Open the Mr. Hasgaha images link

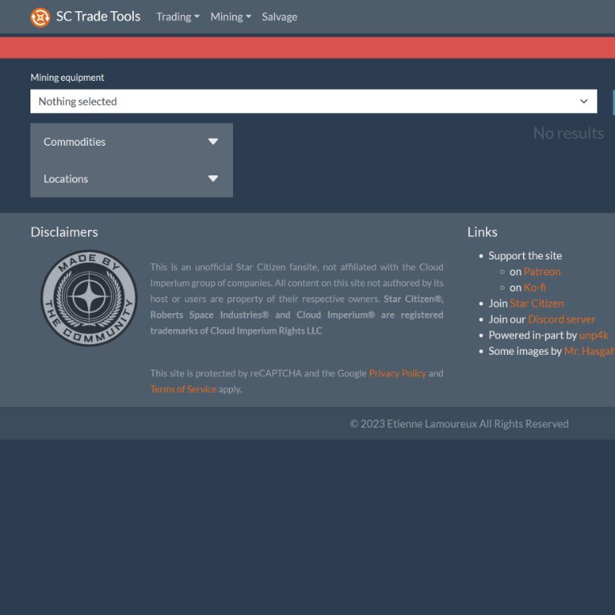pyautogui.click(x=589, y=352)
